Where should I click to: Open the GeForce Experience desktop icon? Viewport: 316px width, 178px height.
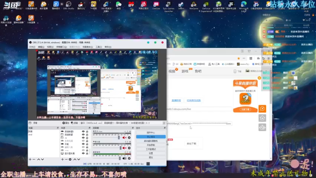click(x=206, y=6)
